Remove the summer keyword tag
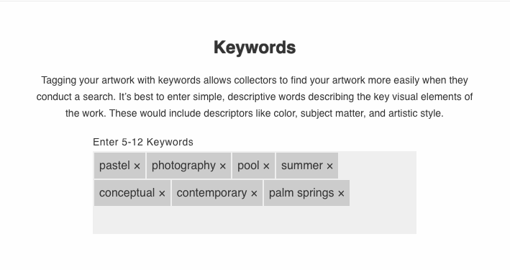 329,166
